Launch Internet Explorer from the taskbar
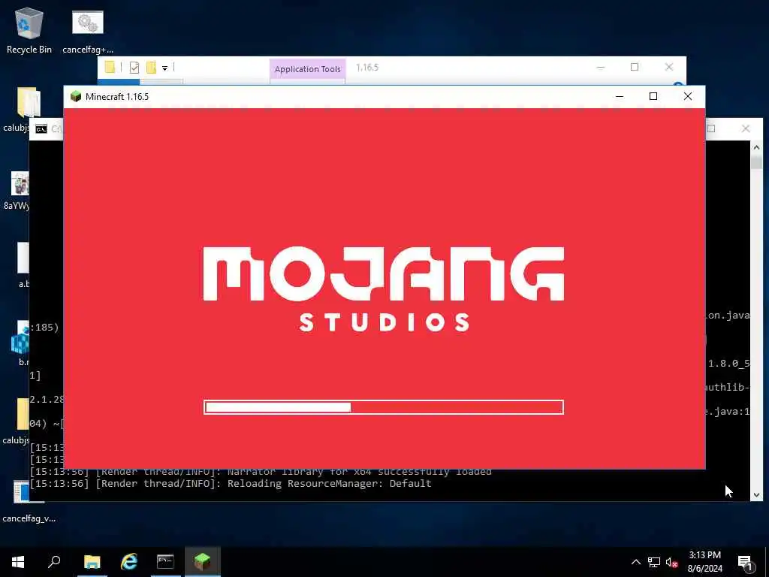The height and width of the screenshot is (577, 769). tap(128, 562)
